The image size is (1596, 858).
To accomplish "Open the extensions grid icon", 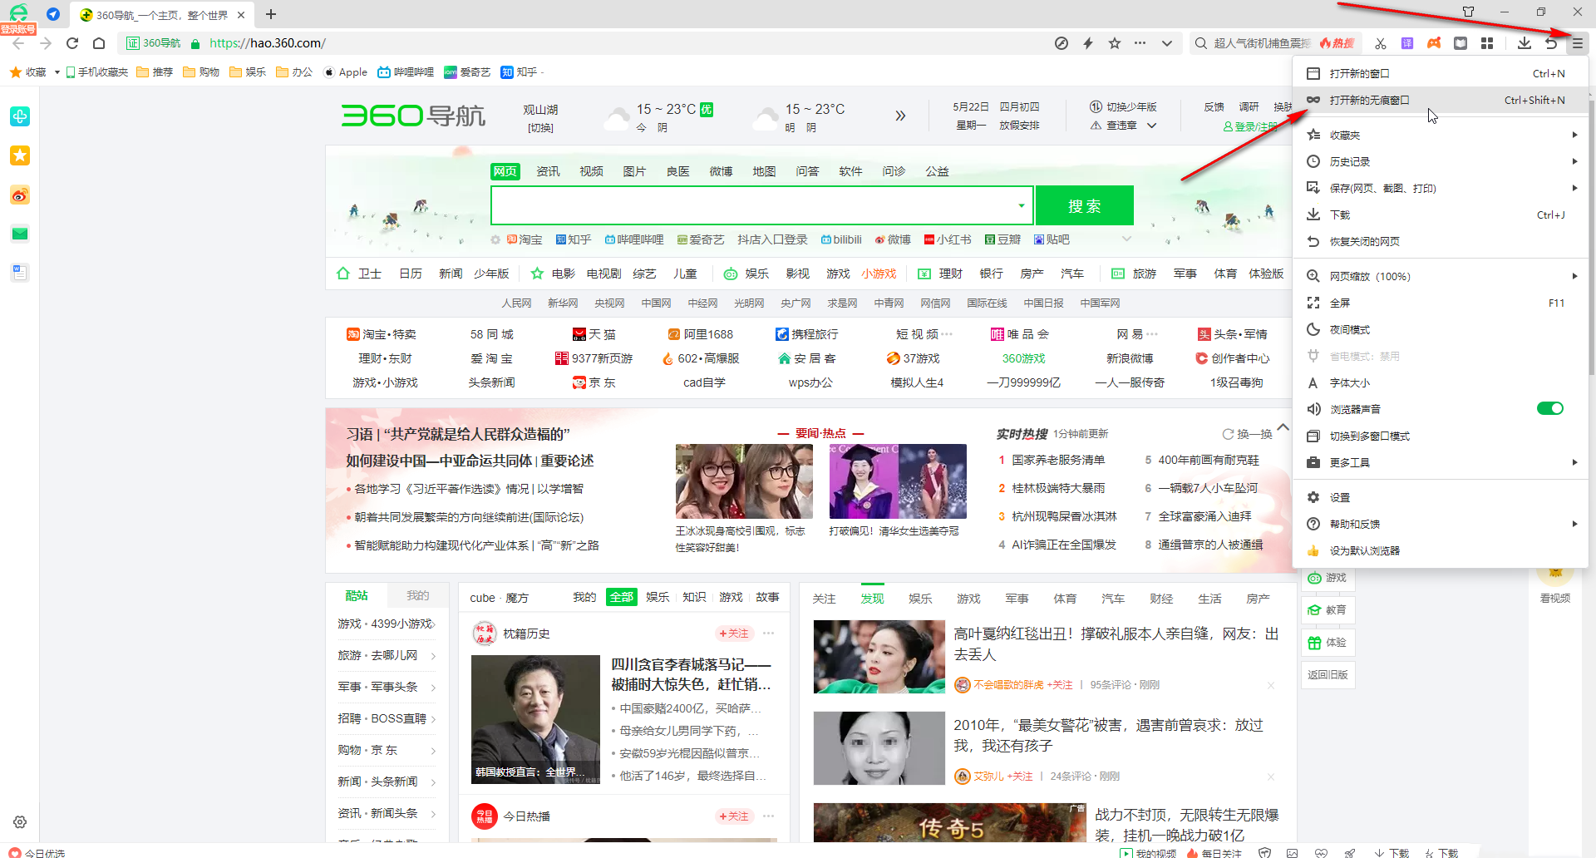I will point(1487,43).
